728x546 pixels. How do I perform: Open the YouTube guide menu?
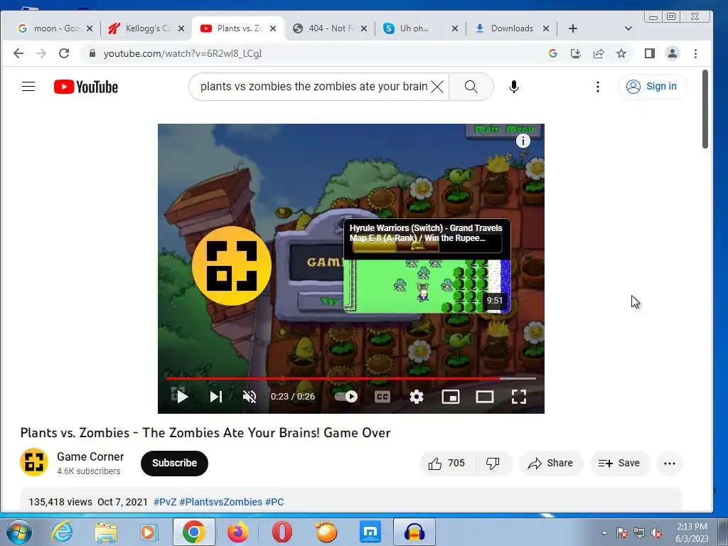point(28,86)
